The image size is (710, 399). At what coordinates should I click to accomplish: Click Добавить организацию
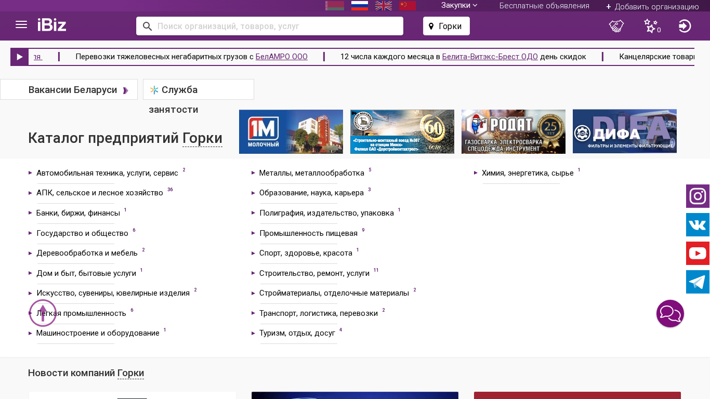pyautogui.click(x=652, y=7)
